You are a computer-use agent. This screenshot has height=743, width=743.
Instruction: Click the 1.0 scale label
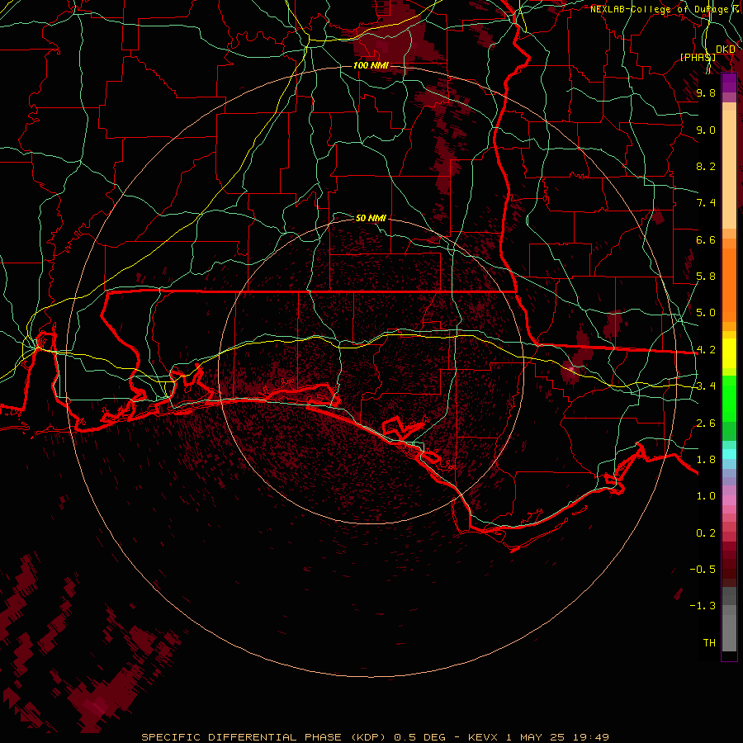pyautogui.click(x=706, y=496)
